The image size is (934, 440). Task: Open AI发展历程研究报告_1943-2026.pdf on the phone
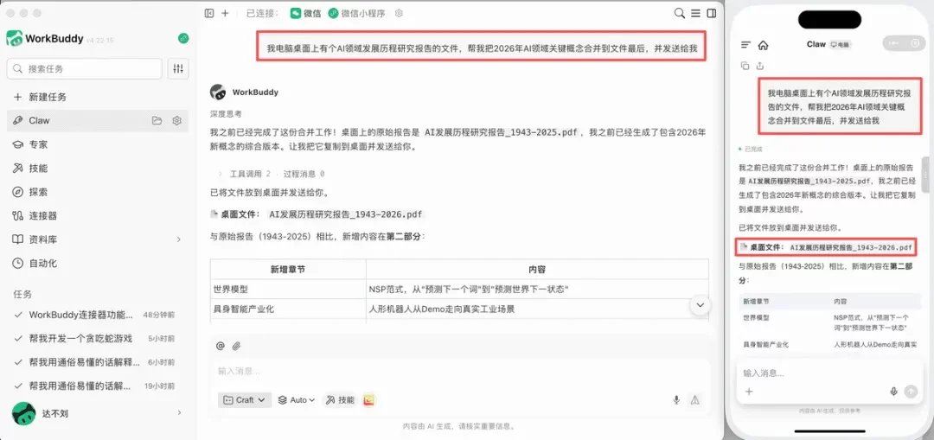pos(851,246)
